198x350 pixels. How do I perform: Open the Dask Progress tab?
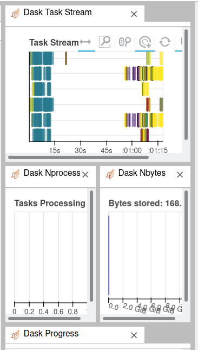coord(51,334)
